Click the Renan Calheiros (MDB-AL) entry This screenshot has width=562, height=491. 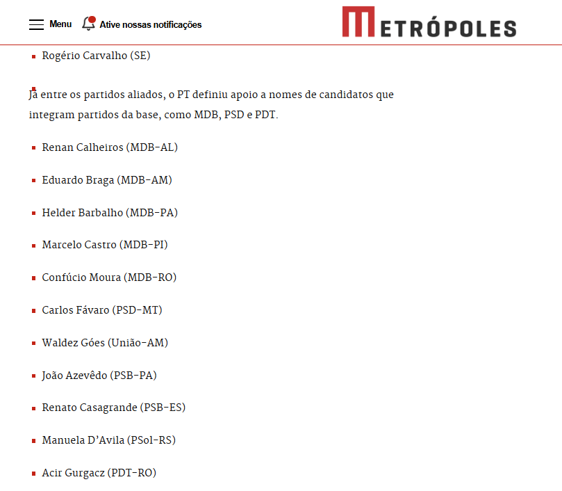coord(110,147)
